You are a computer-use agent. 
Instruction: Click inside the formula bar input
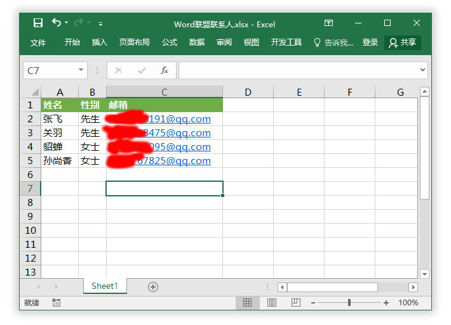(299, 70)
